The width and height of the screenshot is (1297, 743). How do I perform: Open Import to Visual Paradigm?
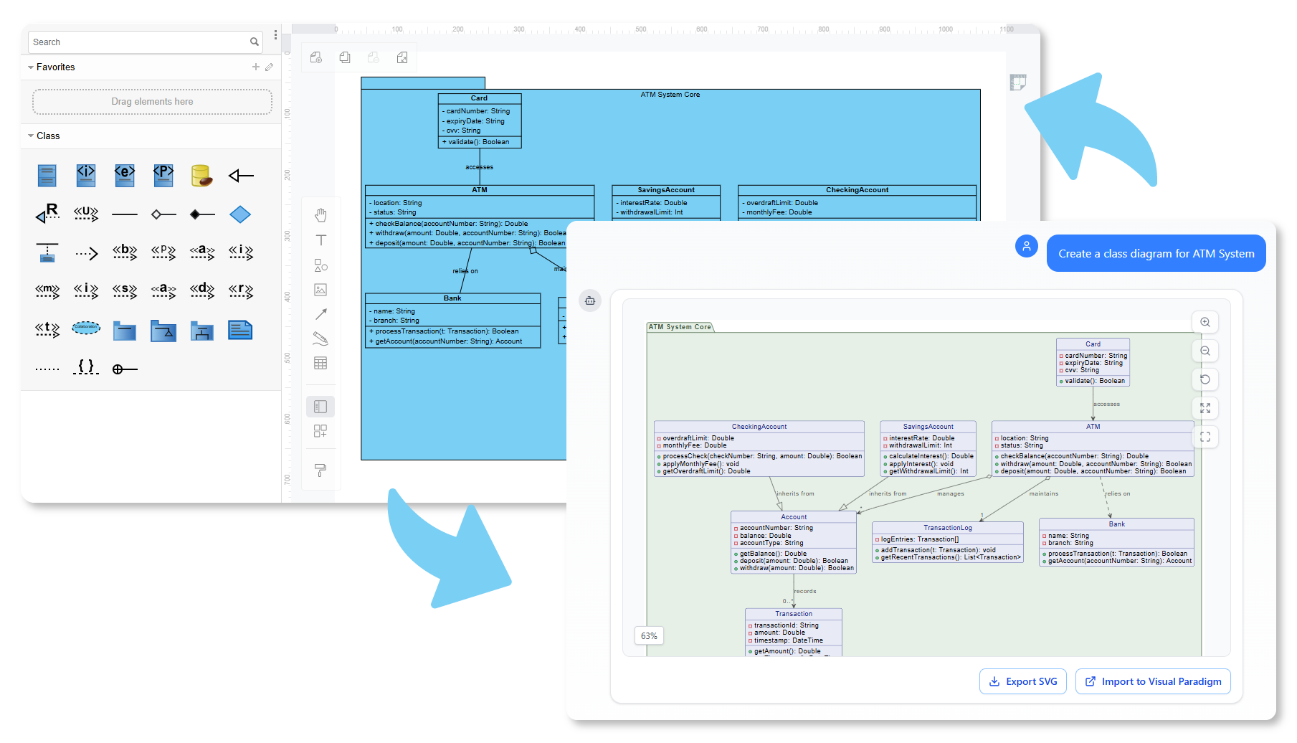[x=1152, y=681]
